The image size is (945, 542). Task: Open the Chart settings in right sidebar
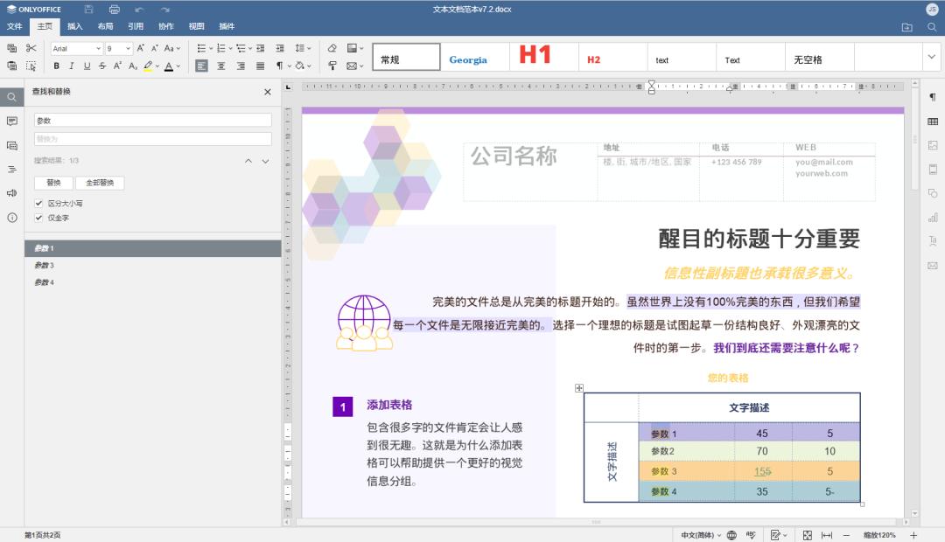pyautogui.click(x=933, y=218)
